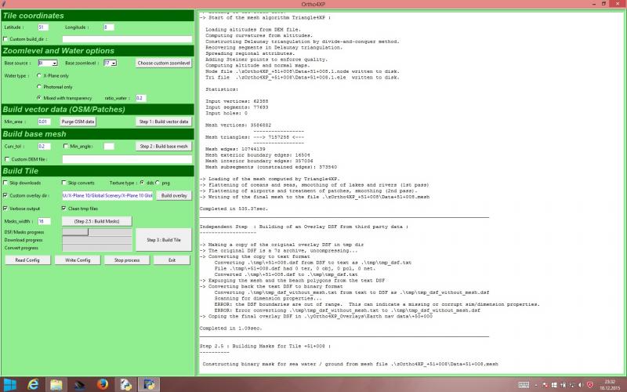Click Download progress bar
Image resolution: width=627 pixels, height=392 pixels.
point(96,240)
